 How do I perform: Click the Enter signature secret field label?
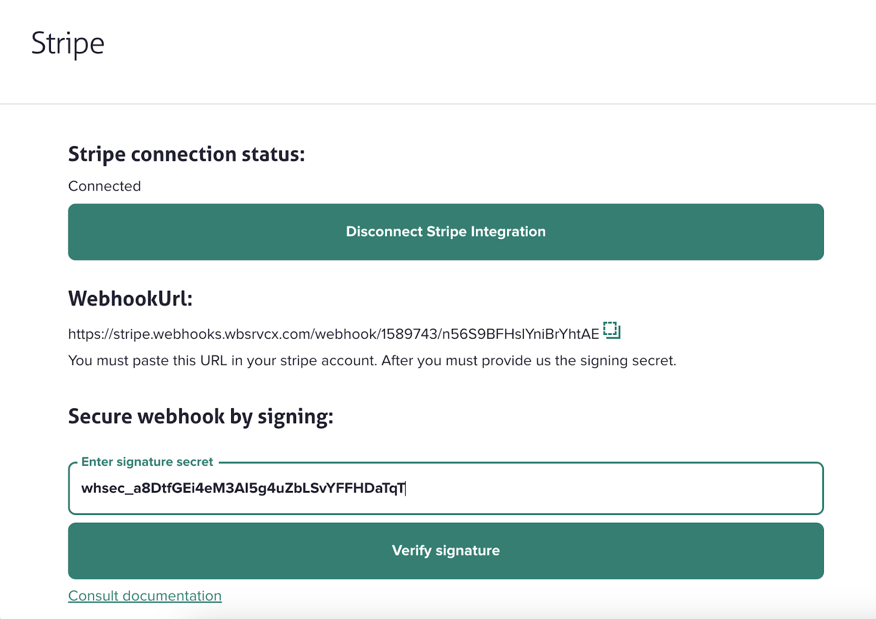coord(147,462)
